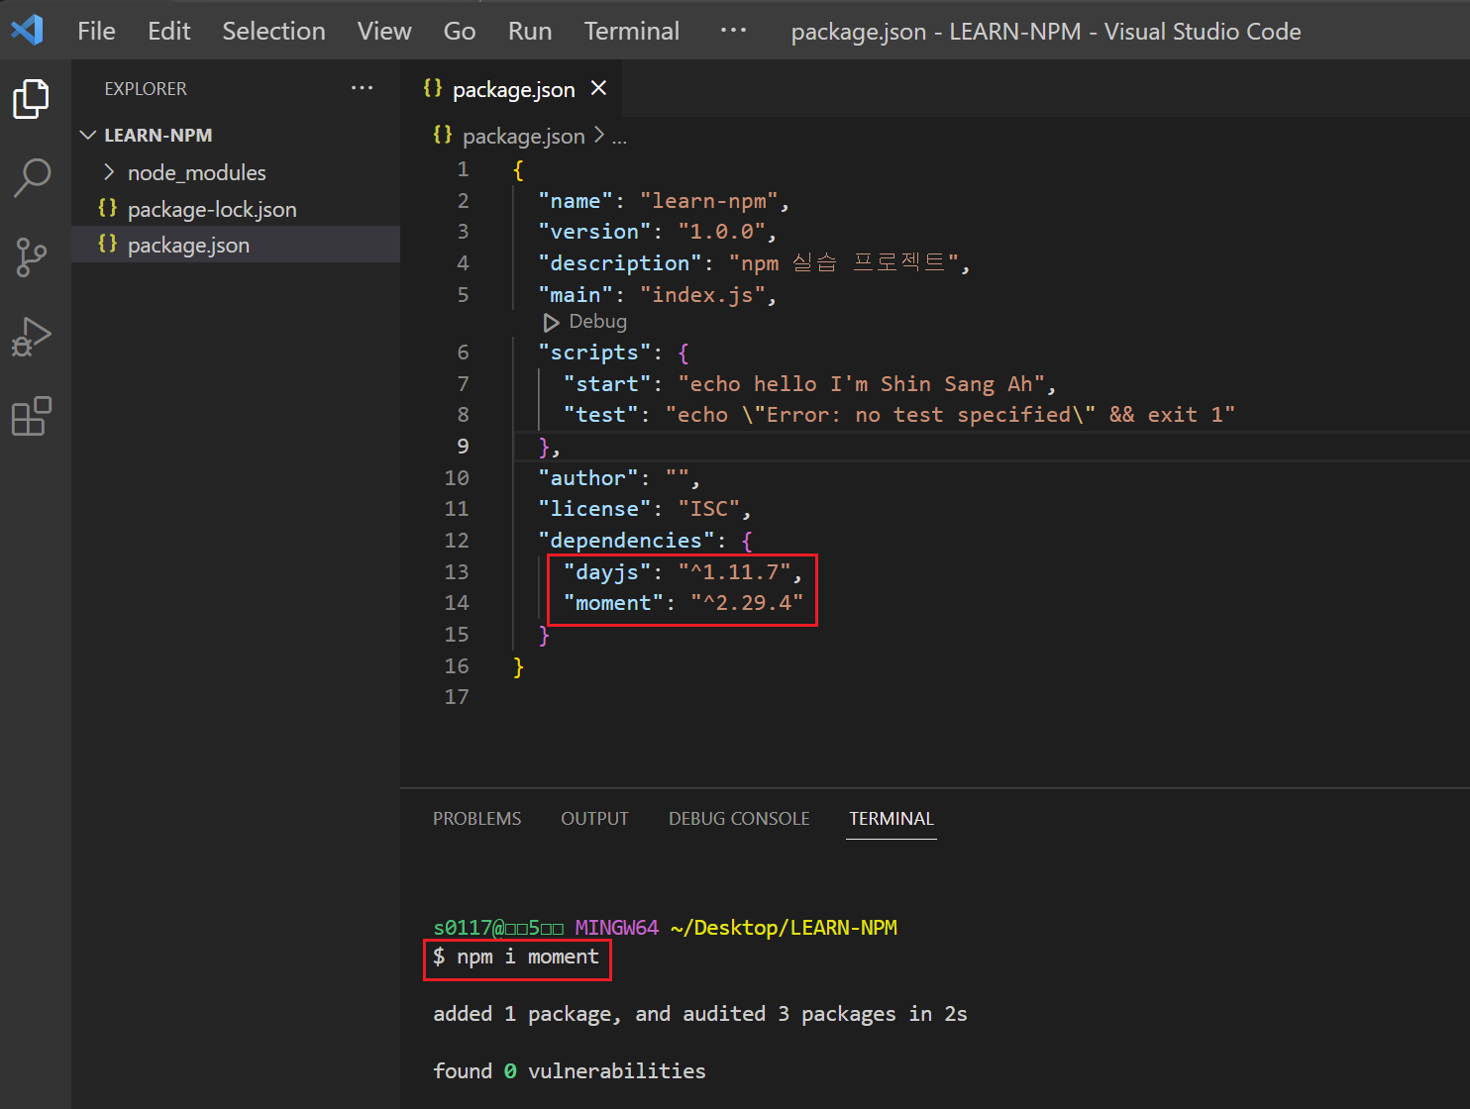Click the "dayjs" dependency key

coord(607,572)
